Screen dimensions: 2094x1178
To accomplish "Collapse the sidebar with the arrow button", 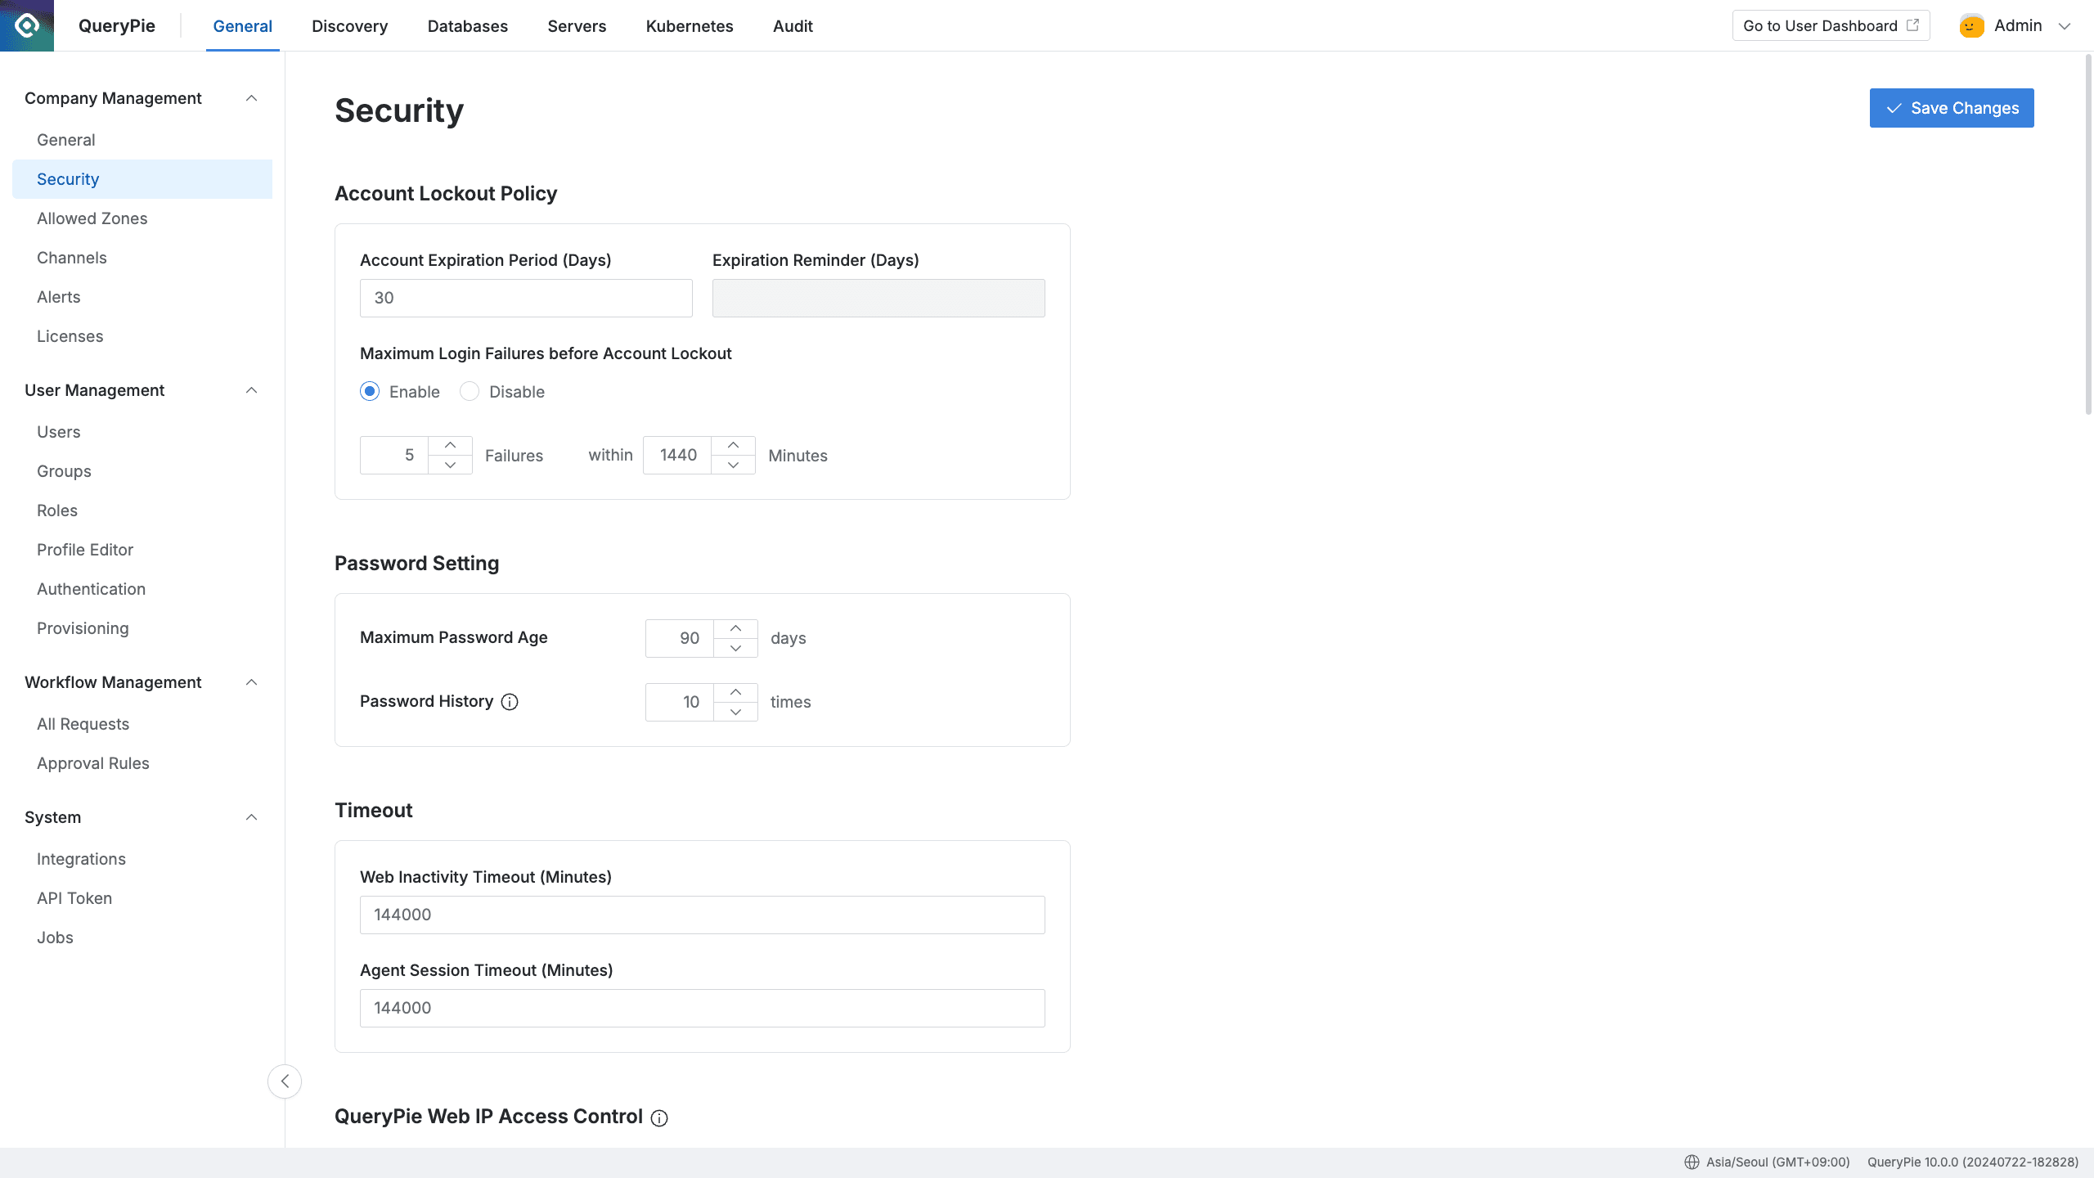I will (x=285, y=1081).
